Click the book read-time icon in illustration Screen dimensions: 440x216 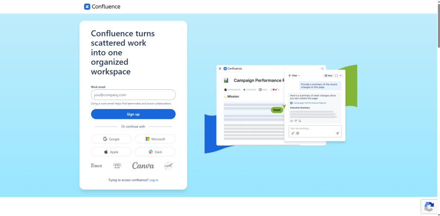pyautogui.click(x=260, y=90)
